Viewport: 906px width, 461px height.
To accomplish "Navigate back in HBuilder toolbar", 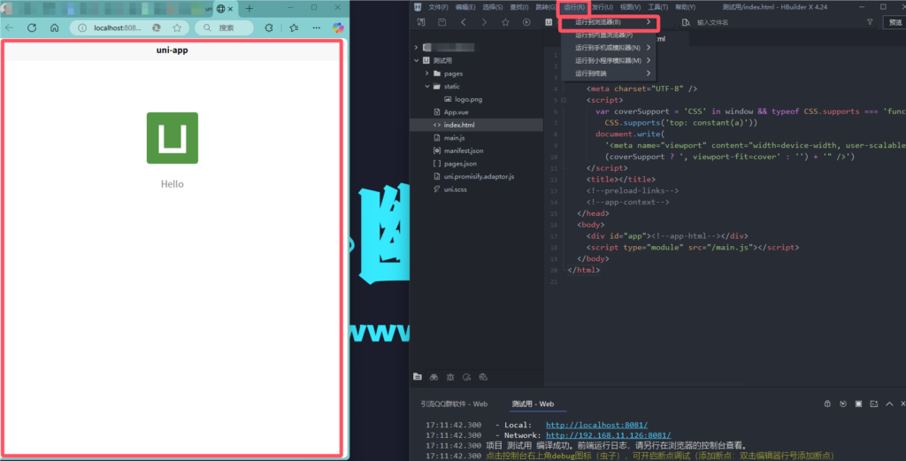I will coord(464,22).
